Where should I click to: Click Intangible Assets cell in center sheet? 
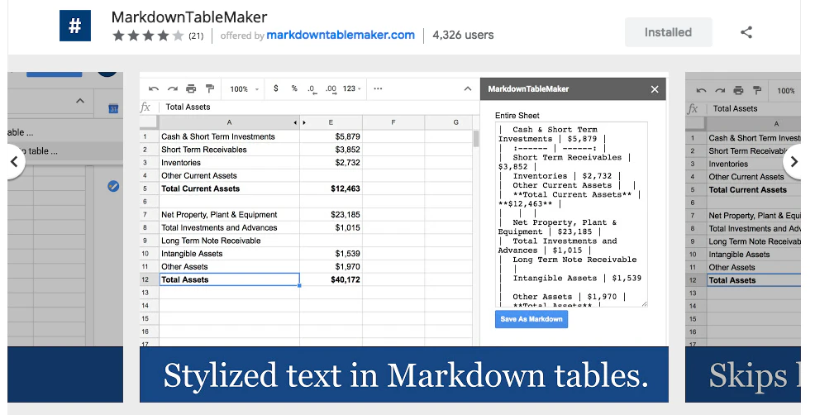pos(229,254)
